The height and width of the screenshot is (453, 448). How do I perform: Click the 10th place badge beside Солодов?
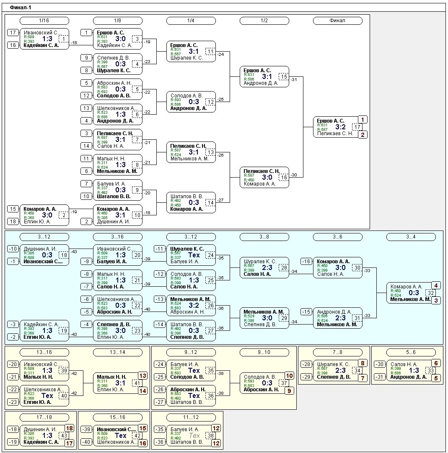pos(289,376)
